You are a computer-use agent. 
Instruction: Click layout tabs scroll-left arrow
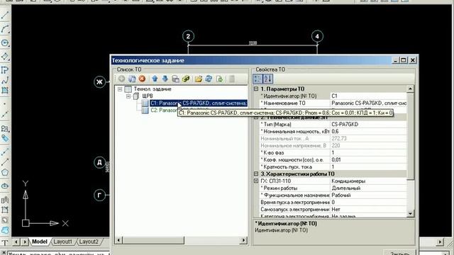click(x=16, y=242)
